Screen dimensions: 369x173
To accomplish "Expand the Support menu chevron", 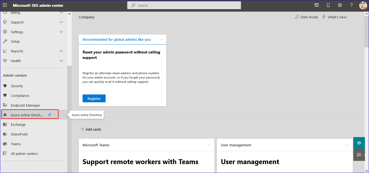I will tap(61, 22).
